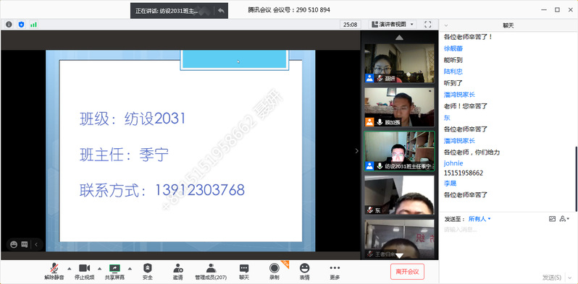Image resolution: width=578 pixels, height=284 pixels.
Task: Click the 离开会议 leave meeting button
Action: coord(407,272)
